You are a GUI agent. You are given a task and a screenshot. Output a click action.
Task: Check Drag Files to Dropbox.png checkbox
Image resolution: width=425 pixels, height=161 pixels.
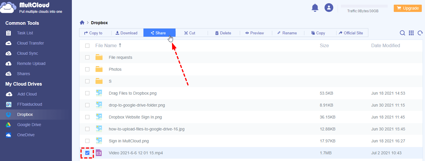[87, 93]
